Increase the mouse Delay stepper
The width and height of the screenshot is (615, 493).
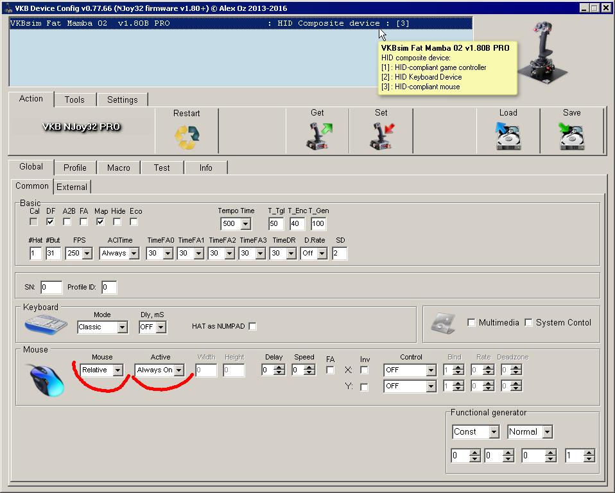pos(279,367)
